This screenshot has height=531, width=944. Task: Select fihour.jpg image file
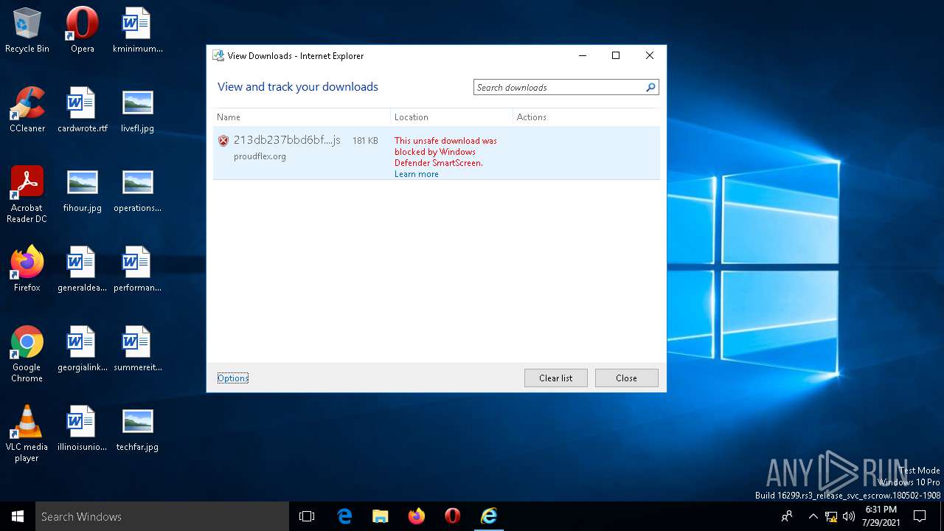82,190
